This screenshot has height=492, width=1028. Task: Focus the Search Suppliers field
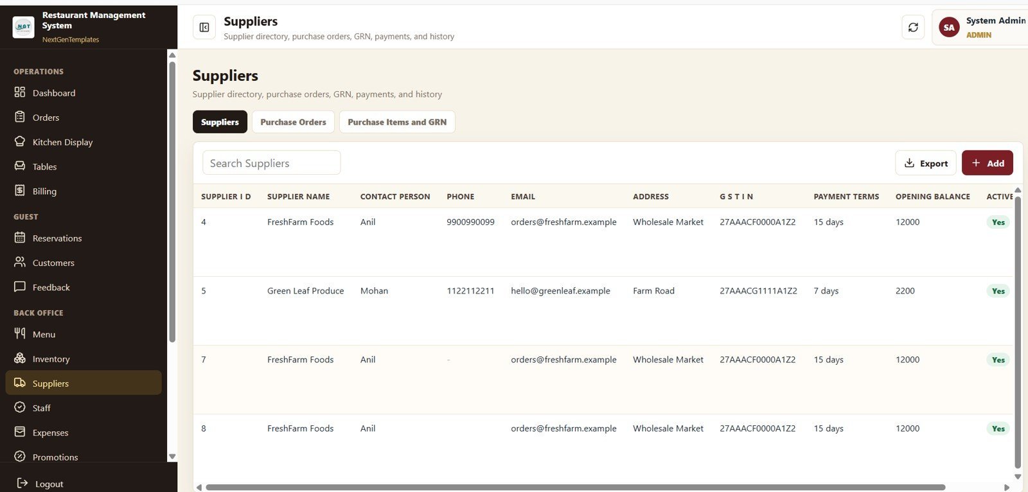271,163
